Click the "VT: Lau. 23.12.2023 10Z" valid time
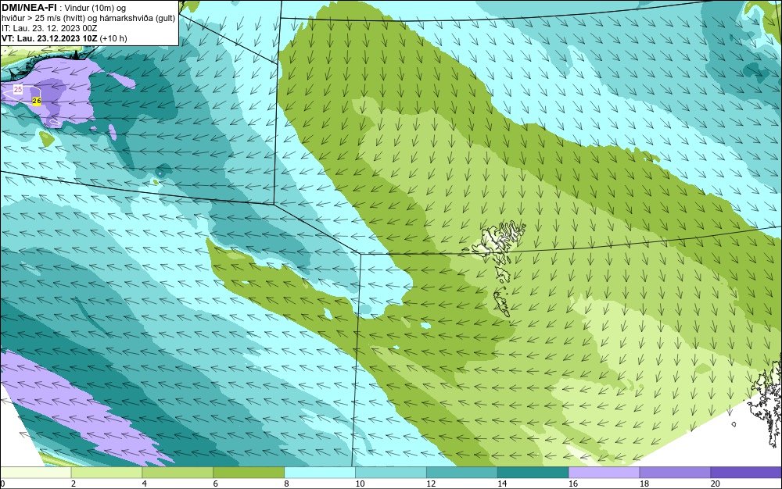 [49, 38]
